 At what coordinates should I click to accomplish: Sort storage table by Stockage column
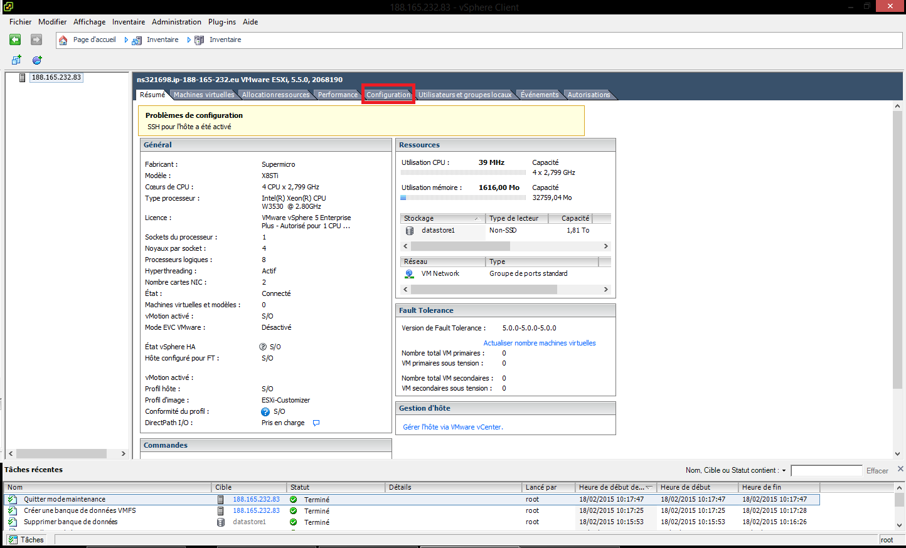tap(442, 218)
